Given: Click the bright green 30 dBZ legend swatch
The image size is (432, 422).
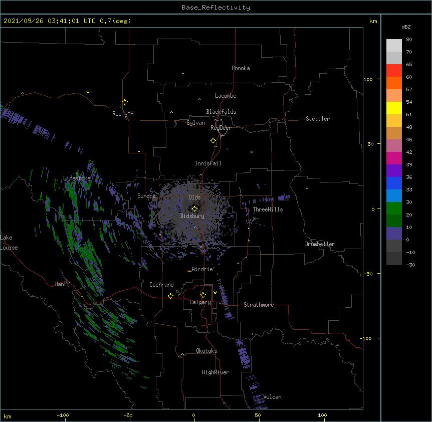Looking at the screenshot, I should [x=394, y=208].
